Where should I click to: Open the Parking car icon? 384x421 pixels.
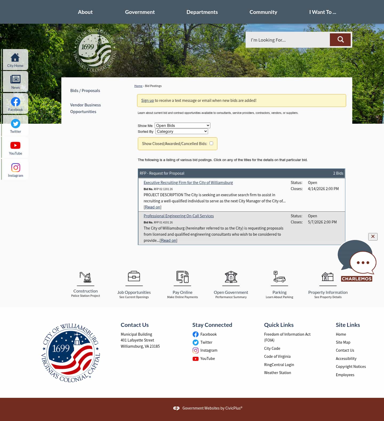279,277
